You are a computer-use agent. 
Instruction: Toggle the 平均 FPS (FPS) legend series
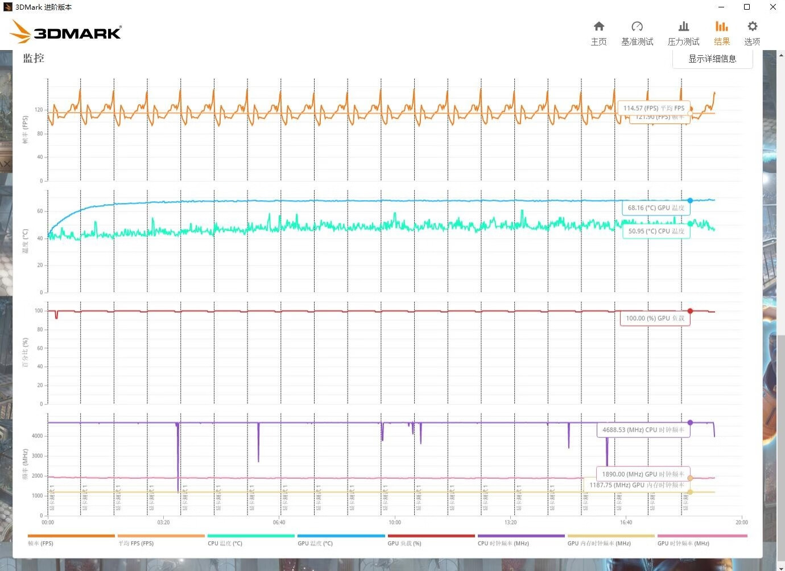[160, 540]
